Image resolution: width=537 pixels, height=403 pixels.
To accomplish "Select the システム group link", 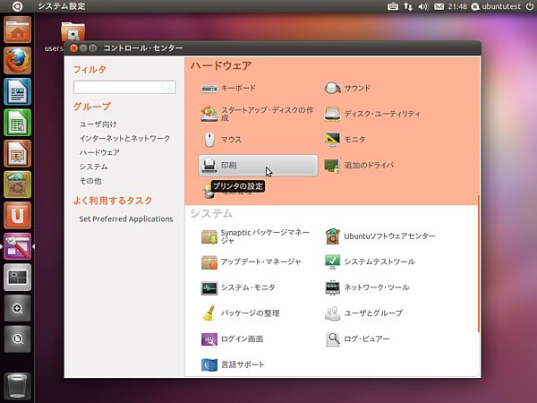I will (93, 167).
